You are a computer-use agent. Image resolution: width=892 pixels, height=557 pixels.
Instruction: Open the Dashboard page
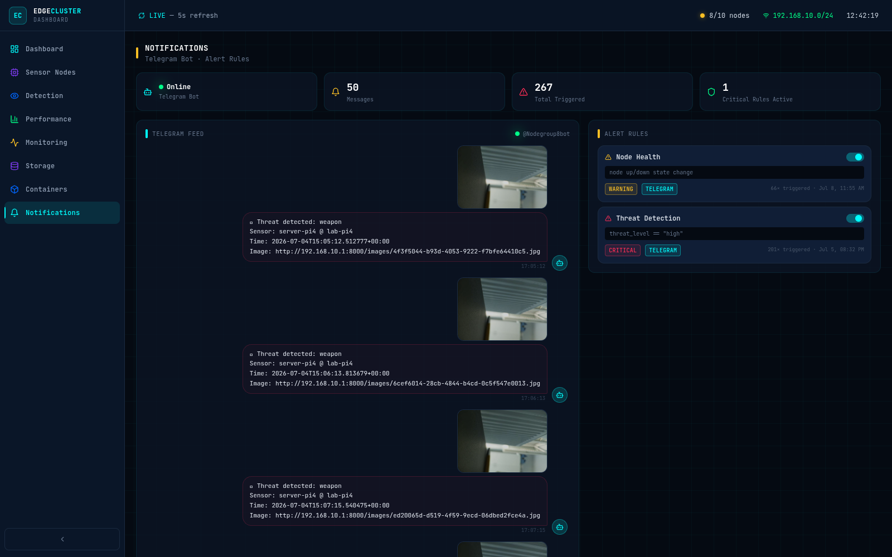tap(62, 49)
